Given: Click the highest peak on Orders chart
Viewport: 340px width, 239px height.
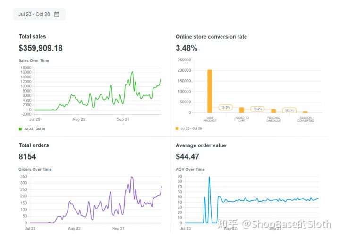Looking at the screenshot, I should coord(132,177).
